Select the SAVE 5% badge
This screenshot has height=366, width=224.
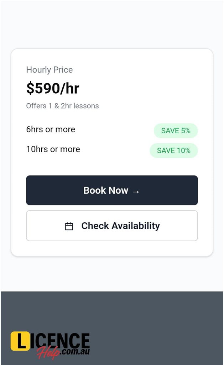[176, 131]
